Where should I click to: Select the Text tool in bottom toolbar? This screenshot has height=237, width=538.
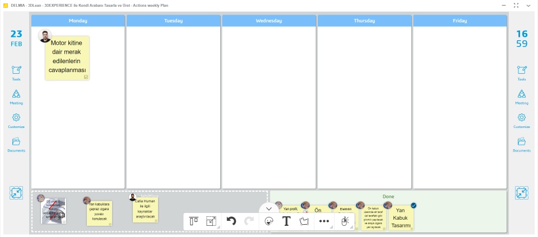pyautogui.click(x=286, y=221)
